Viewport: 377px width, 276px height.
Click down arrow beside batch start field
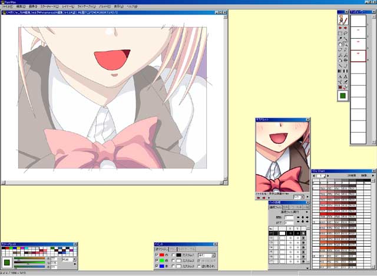303,217
